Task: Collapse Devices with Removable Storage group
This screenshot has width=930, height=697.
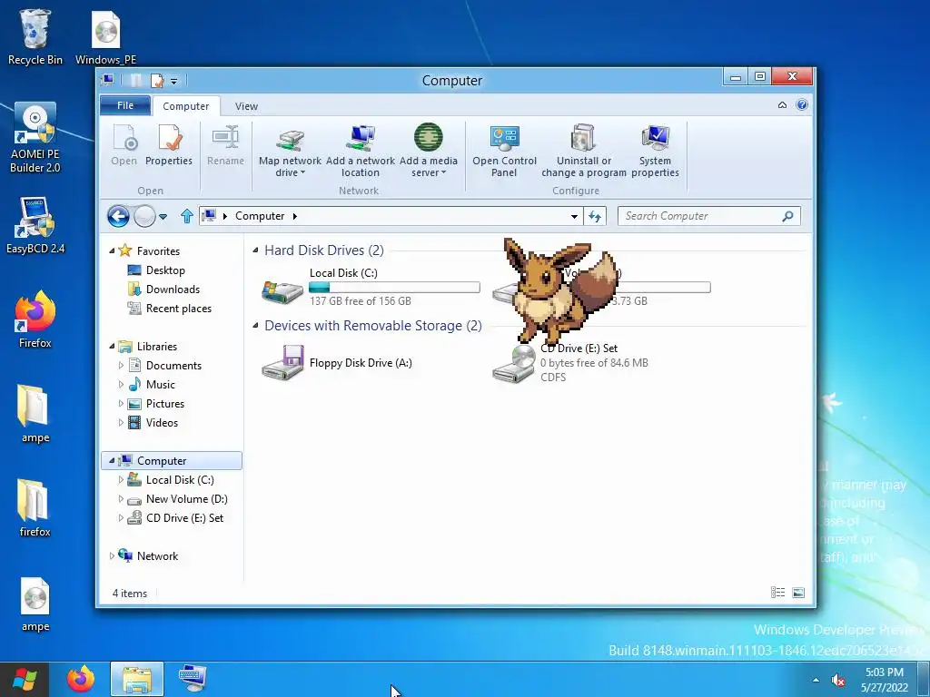Action: point(255,326)
